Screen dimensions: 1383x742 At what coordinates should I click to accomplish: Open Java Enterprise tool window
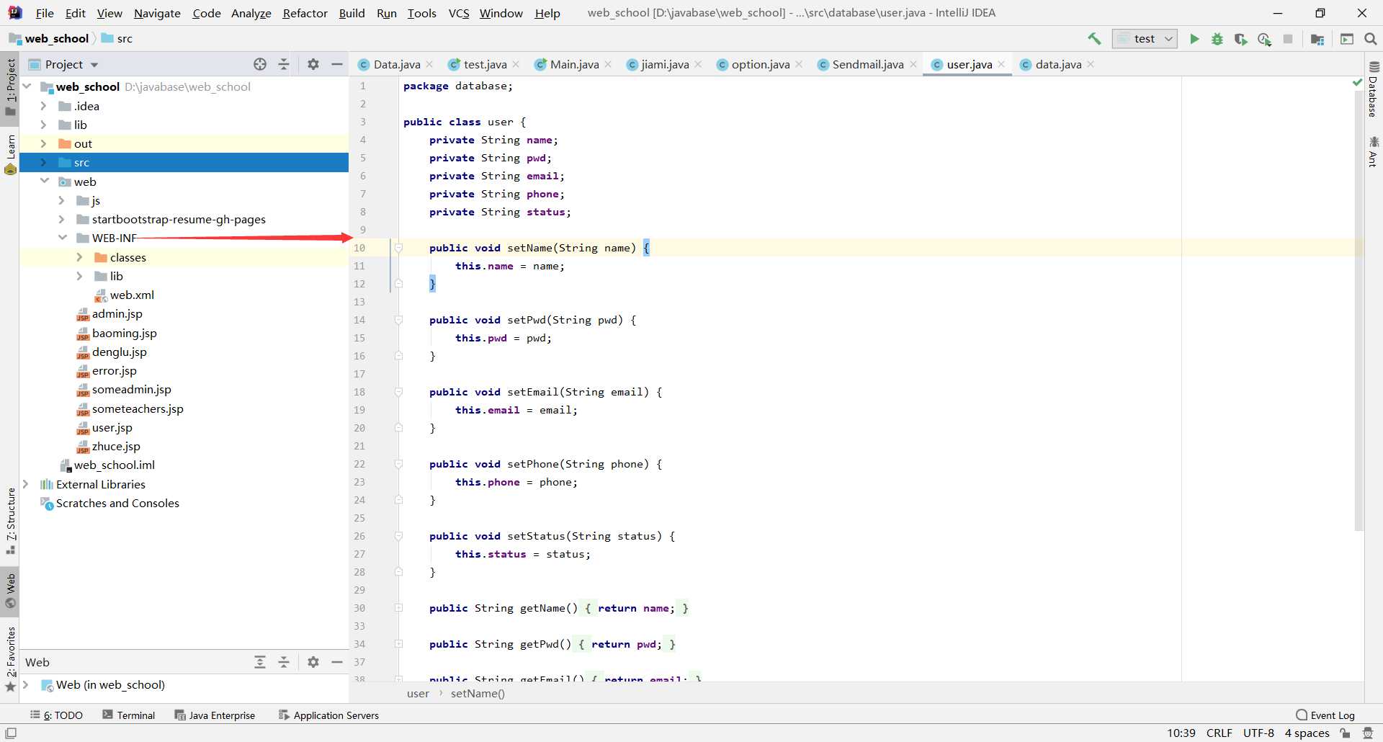pyautogui.click(x=215, y=715)
